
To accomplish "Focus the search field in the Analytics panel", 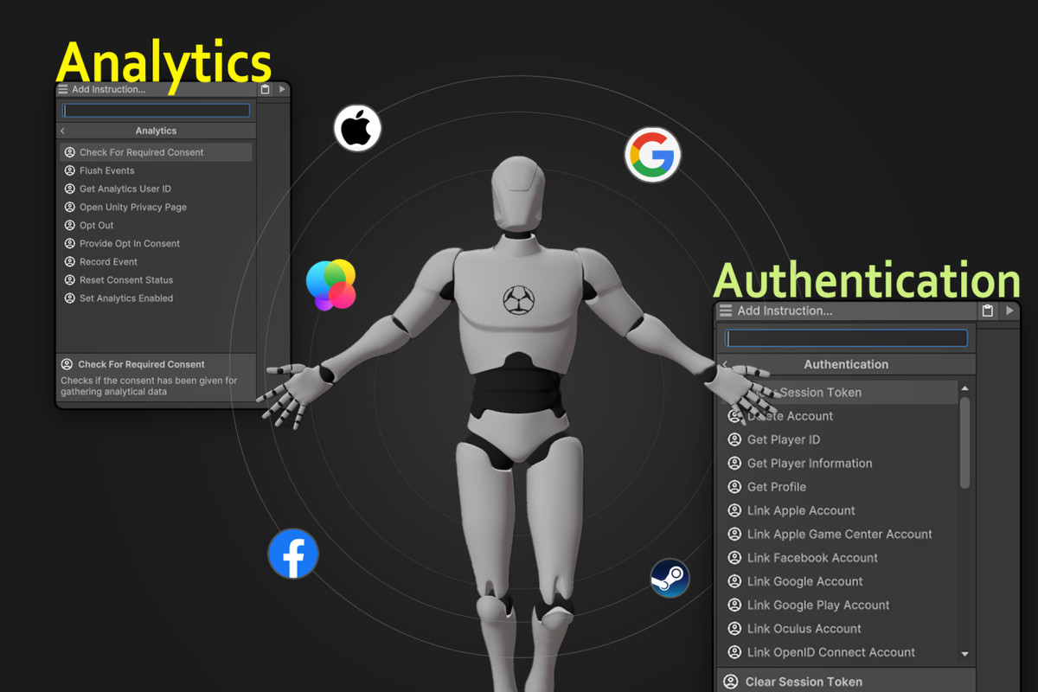I will coord(157,110).
